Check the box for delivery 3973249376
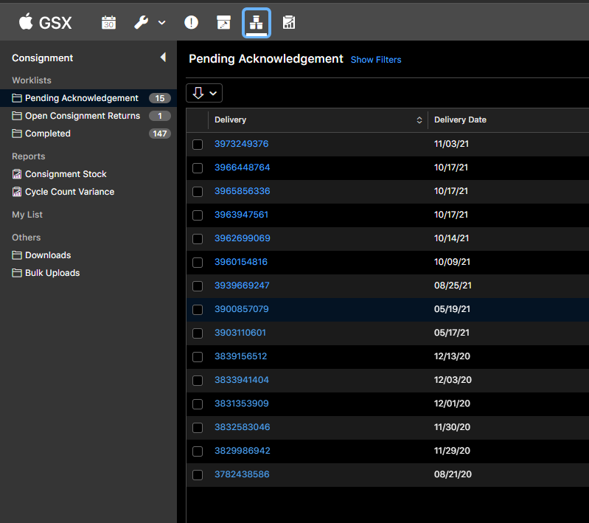Screen dimensions: 589x523 pyautogui.click(x=198, y=145)
